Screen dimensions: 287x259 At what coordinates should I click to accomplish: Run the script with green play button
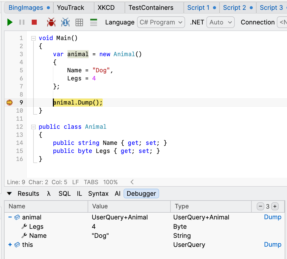10,22
